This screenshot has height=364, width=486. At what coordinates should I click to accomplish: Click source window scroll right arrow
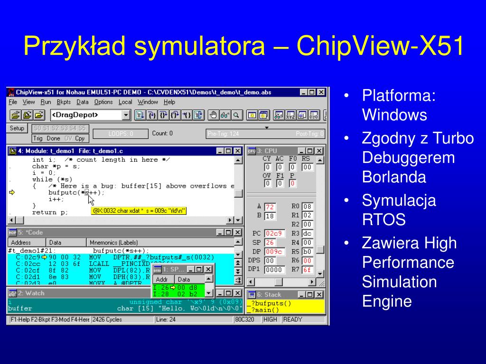[x=230, y=220]
